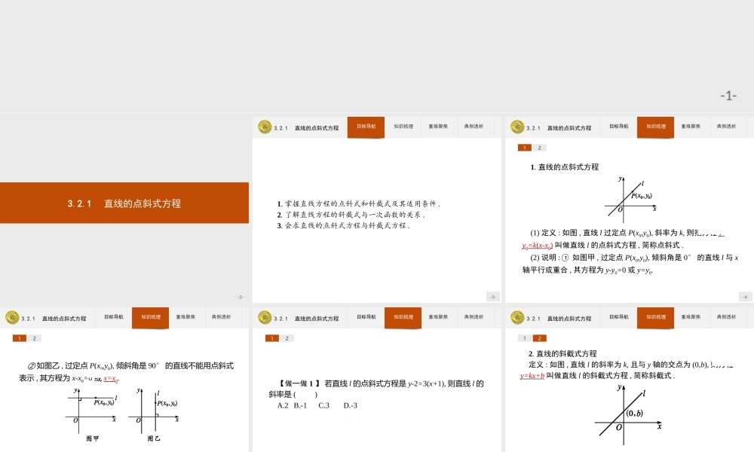The height and width of the screenshot is (452, 754).
Task: Open 目标导航 tab on the 点斜式方程 definition slide
Action: pos(619,127)
